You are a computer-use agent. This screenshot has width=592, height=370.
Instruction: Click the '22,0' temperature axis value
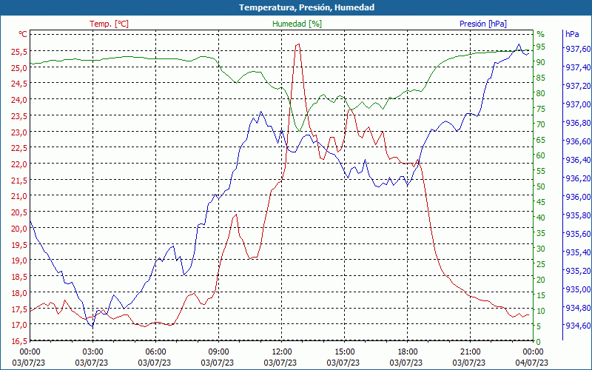pos(20,164)
